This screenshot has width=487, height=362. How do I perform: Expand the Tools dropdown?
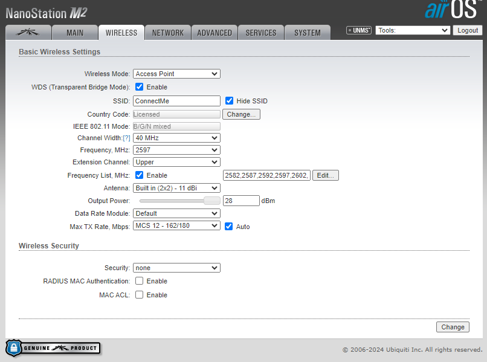click(x=413, y=30)
